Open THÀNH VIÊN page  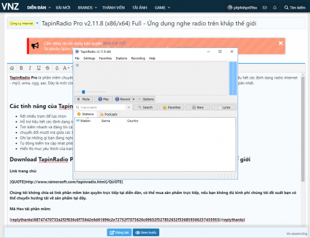point(113,7)
